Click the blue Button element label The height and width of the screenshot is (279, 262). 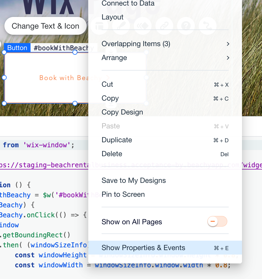coord(17,48)
